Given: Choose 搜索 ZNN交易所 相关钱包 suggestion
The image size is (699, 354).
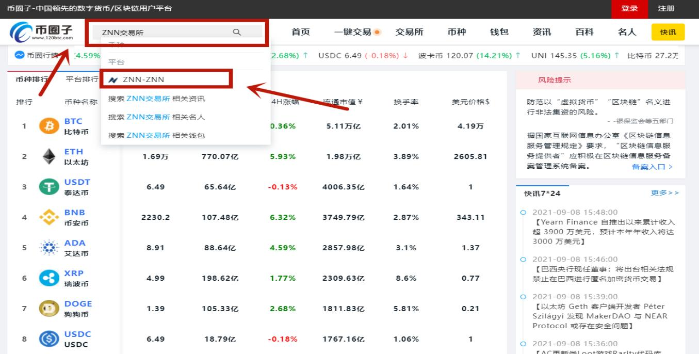Looking at the screenshot, I should pyautogui.click(x=156, y=135).
